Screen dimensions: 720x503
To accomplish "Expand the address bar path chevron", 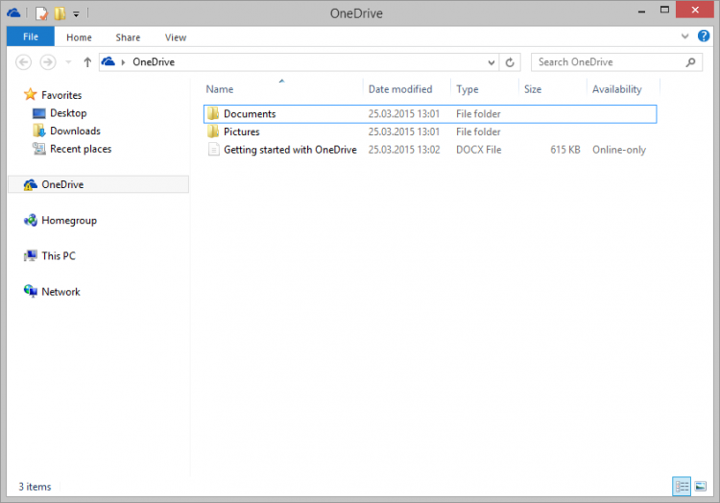I will [x=123, y=62].
